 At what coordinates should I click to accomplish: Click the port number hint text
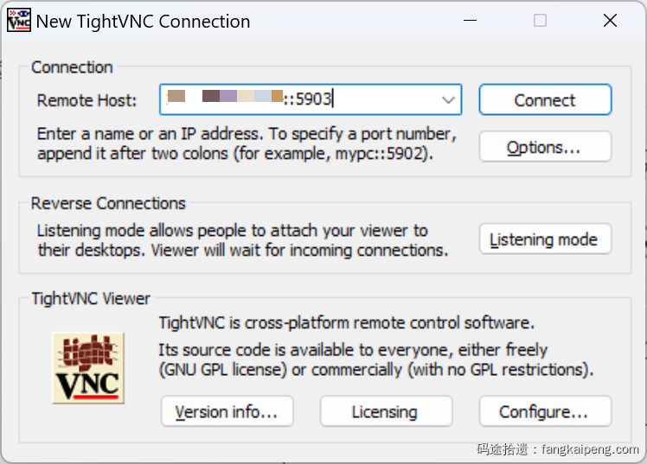(246, 145)
